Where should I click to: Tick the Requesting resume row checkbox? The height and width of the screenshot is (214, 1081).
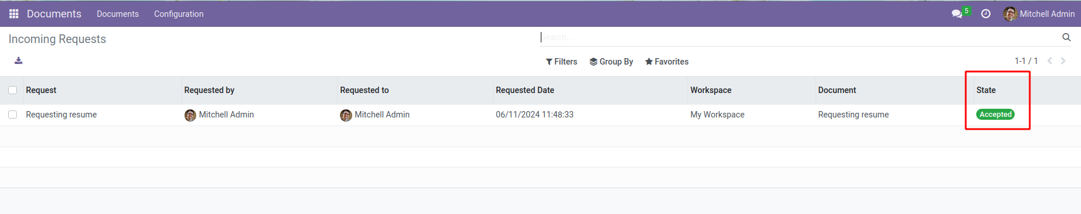click(12, 115)
